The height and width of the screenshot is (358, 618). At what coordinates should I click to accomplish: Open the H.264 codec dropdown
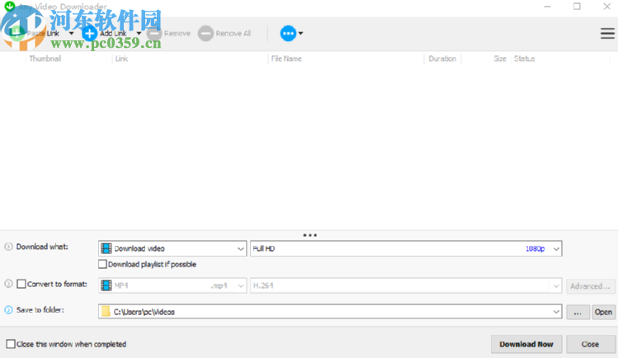(x=406, y=285)
